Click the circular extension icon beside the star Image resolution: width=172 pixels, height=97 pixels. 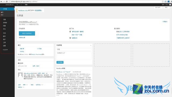(x=166, y=2)
